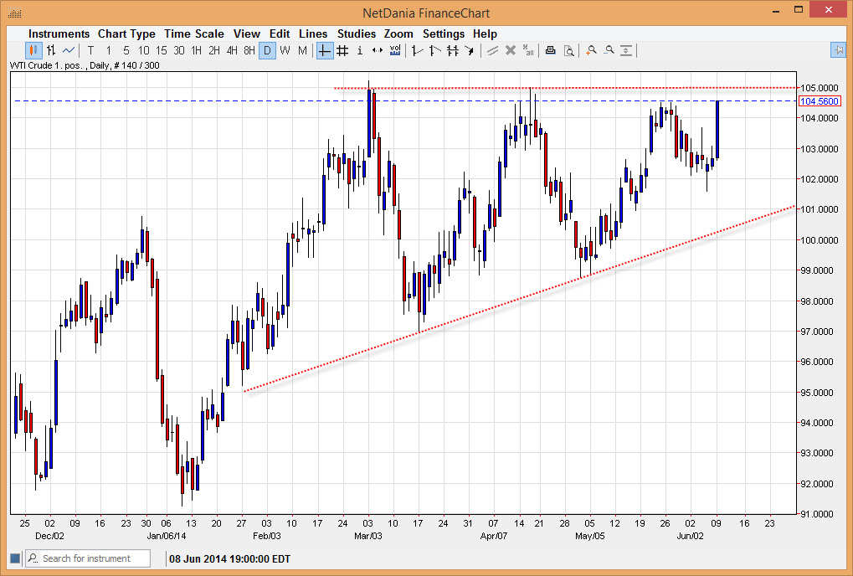853x576 pixels.
Task: Open the Instruments menu
Action: tap(59, 33)
